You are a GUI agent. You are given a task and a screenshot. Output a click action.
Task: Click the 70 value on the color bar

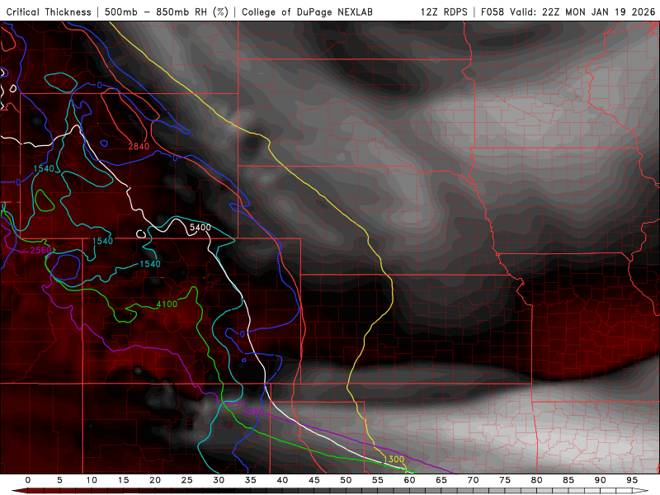473,480
